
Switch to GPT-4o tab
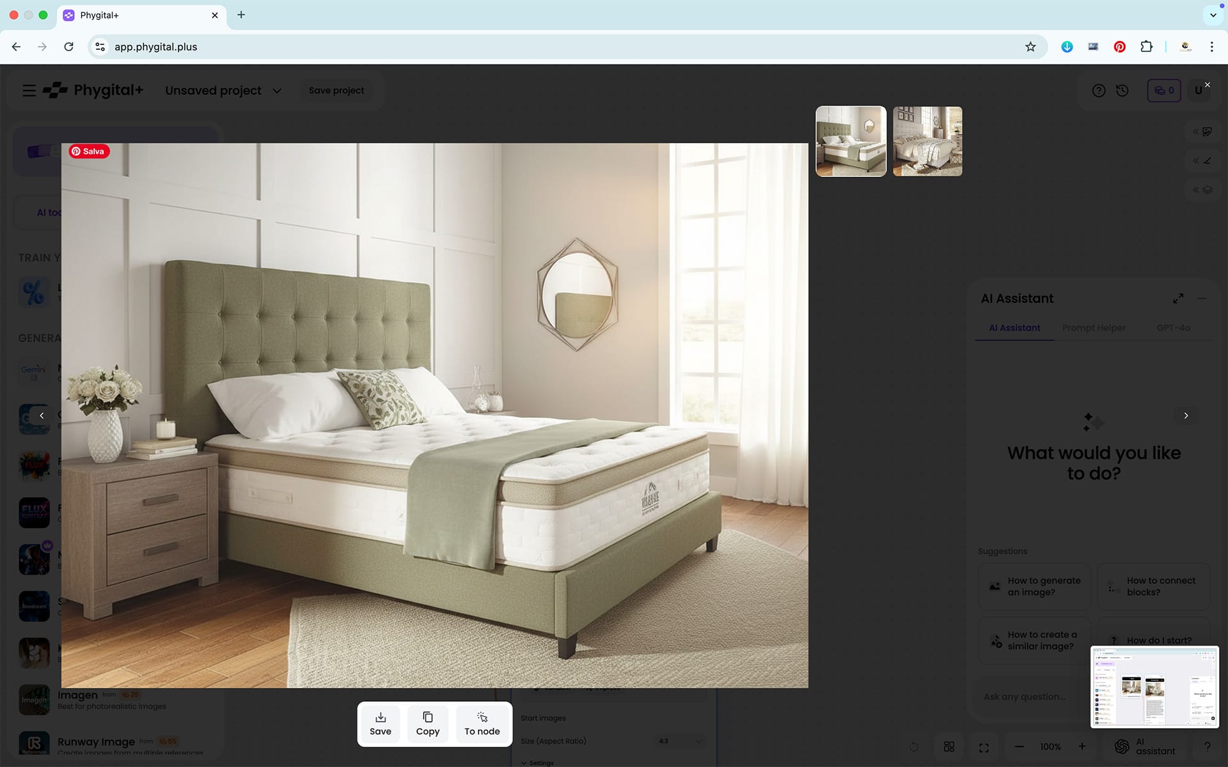click(x=1172, y=328)
